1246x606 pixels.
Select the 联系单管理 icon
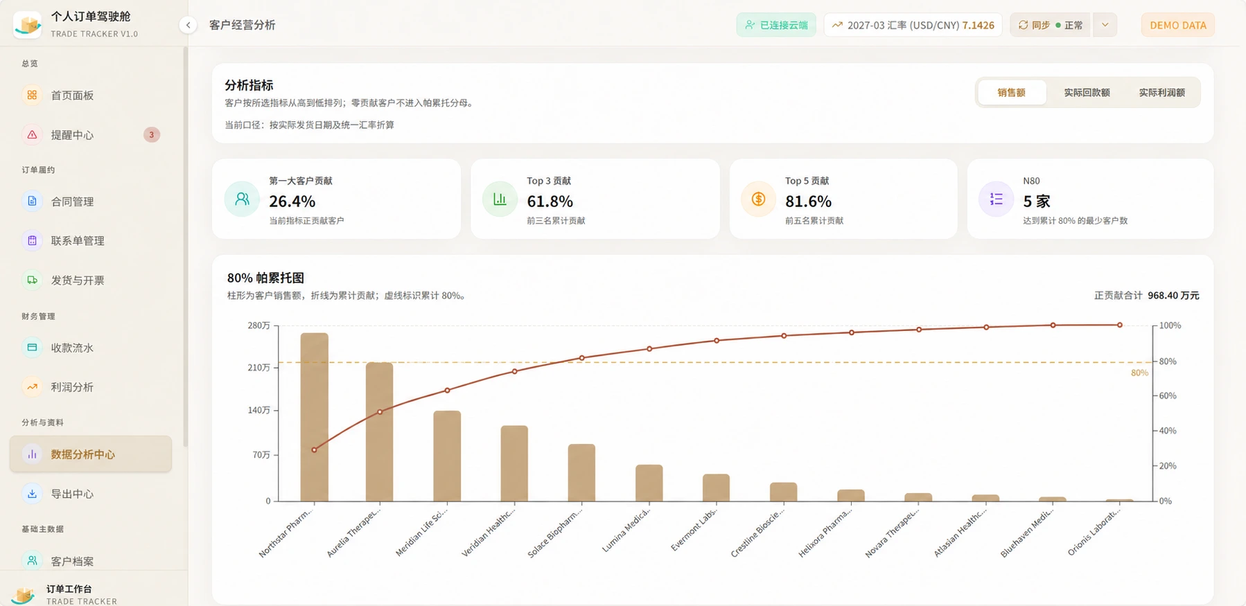32,240
